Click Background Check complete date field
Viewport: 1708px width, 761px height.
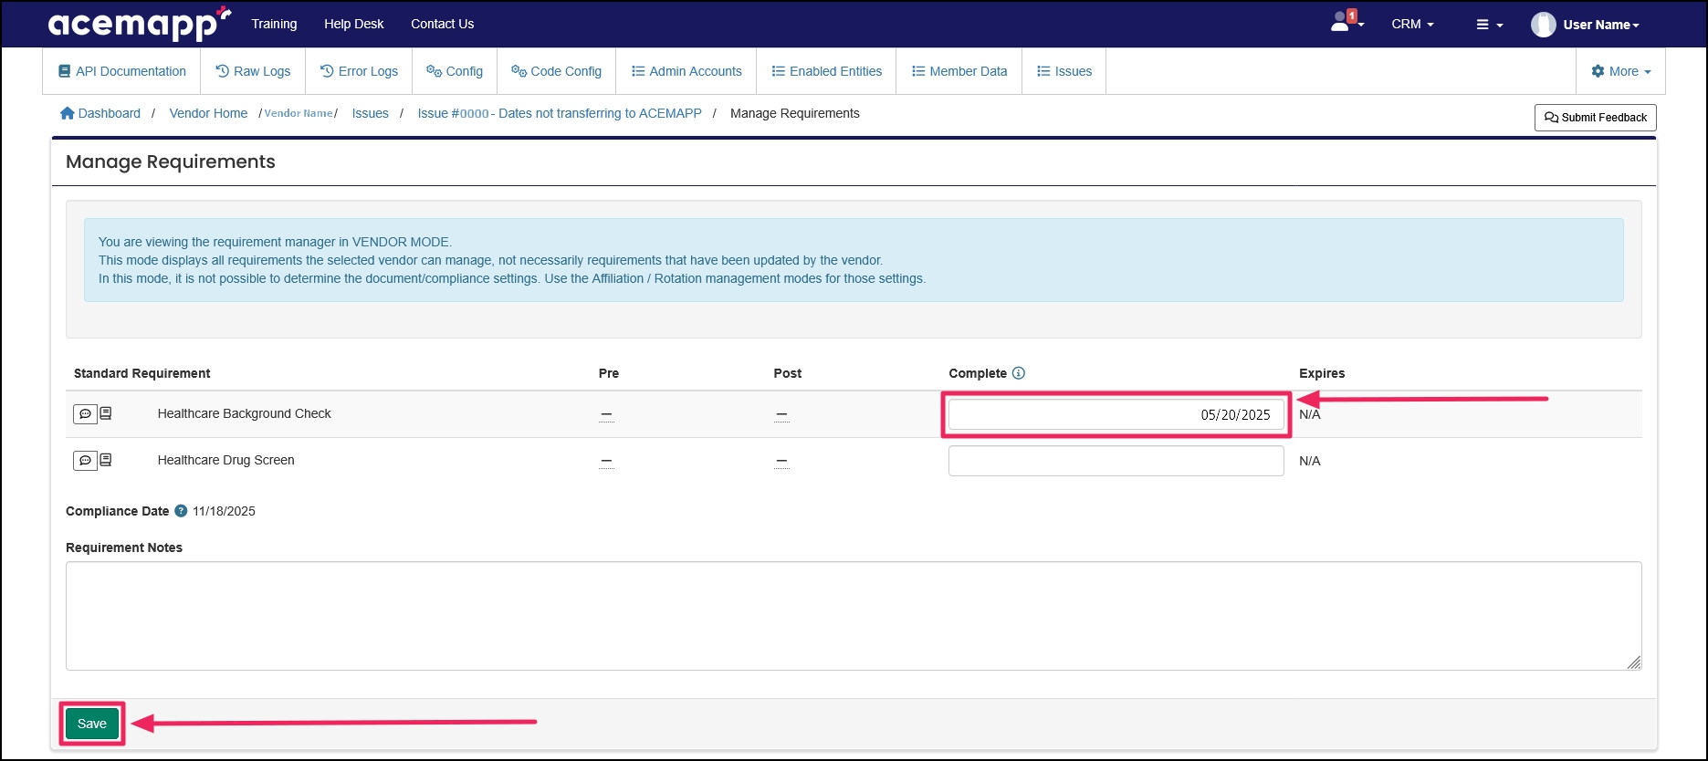[x=1116, y=414]
